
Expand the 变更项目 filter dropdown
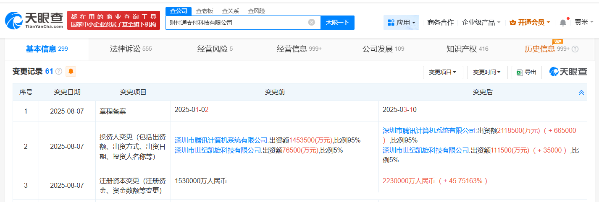point(443,73)
